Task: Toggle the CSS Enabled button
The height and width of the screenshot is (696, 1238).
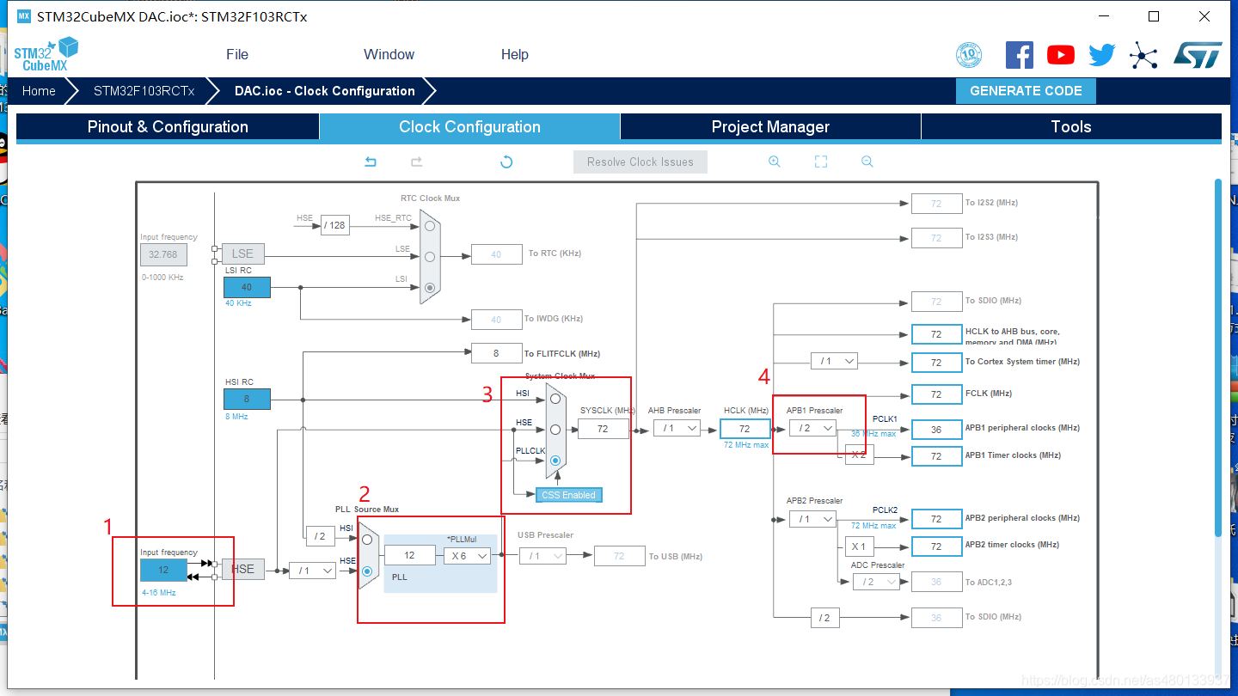Action: (x=568, y=495)
